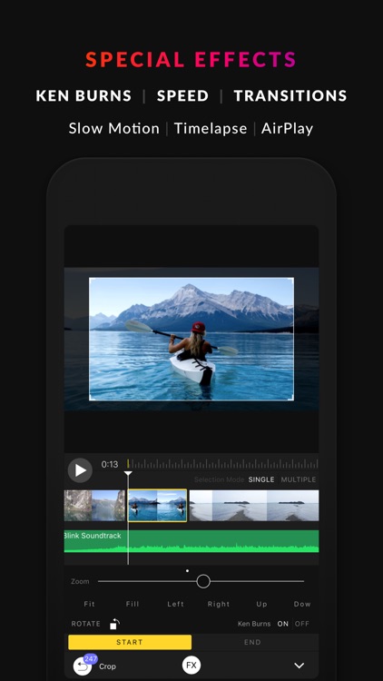The width and height of the screenshot is (383, 681).
Task: Click the top-right crop corner handle
Action: click(x=292, y=279)
